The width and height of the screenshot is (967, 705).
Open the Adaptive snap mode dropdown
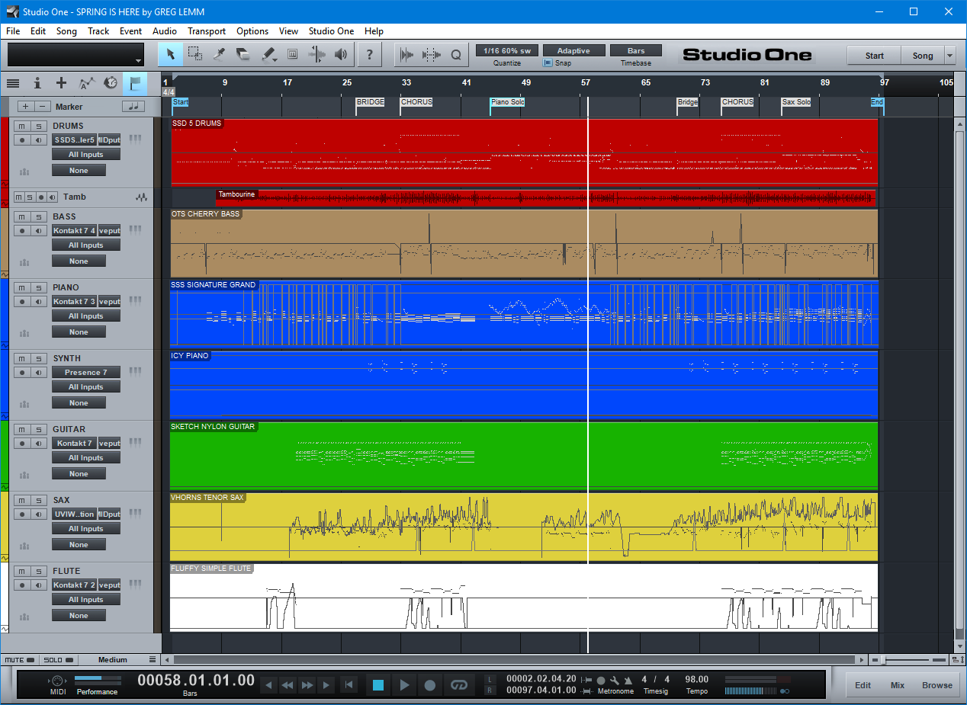573,50
